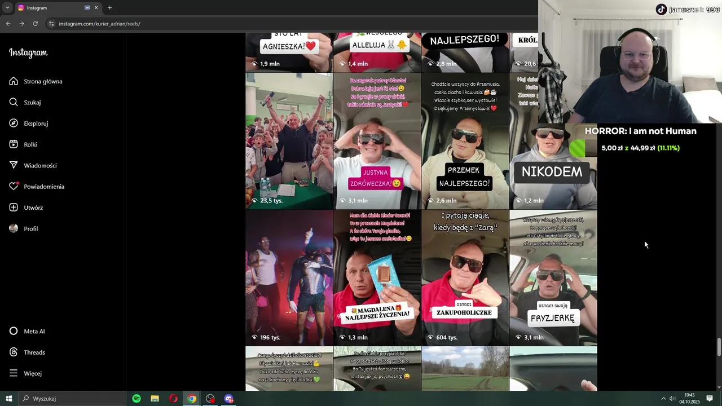The height and width of the screenshot is (406, 722).
Task: Click the Wiadomości menu label
Action: point(40,166)
